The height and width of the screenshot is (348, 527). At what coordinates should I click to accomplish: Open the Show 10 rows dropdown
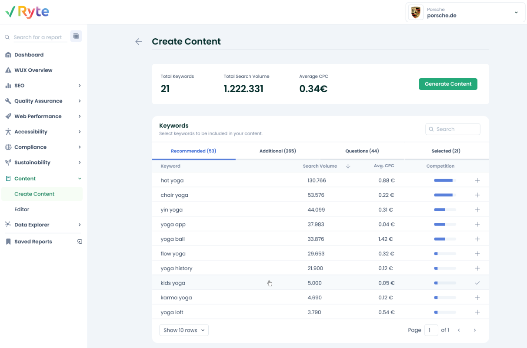184,330
